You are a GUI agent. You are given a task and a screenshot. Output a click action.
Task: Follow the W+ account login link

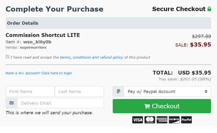coord(39,73)
